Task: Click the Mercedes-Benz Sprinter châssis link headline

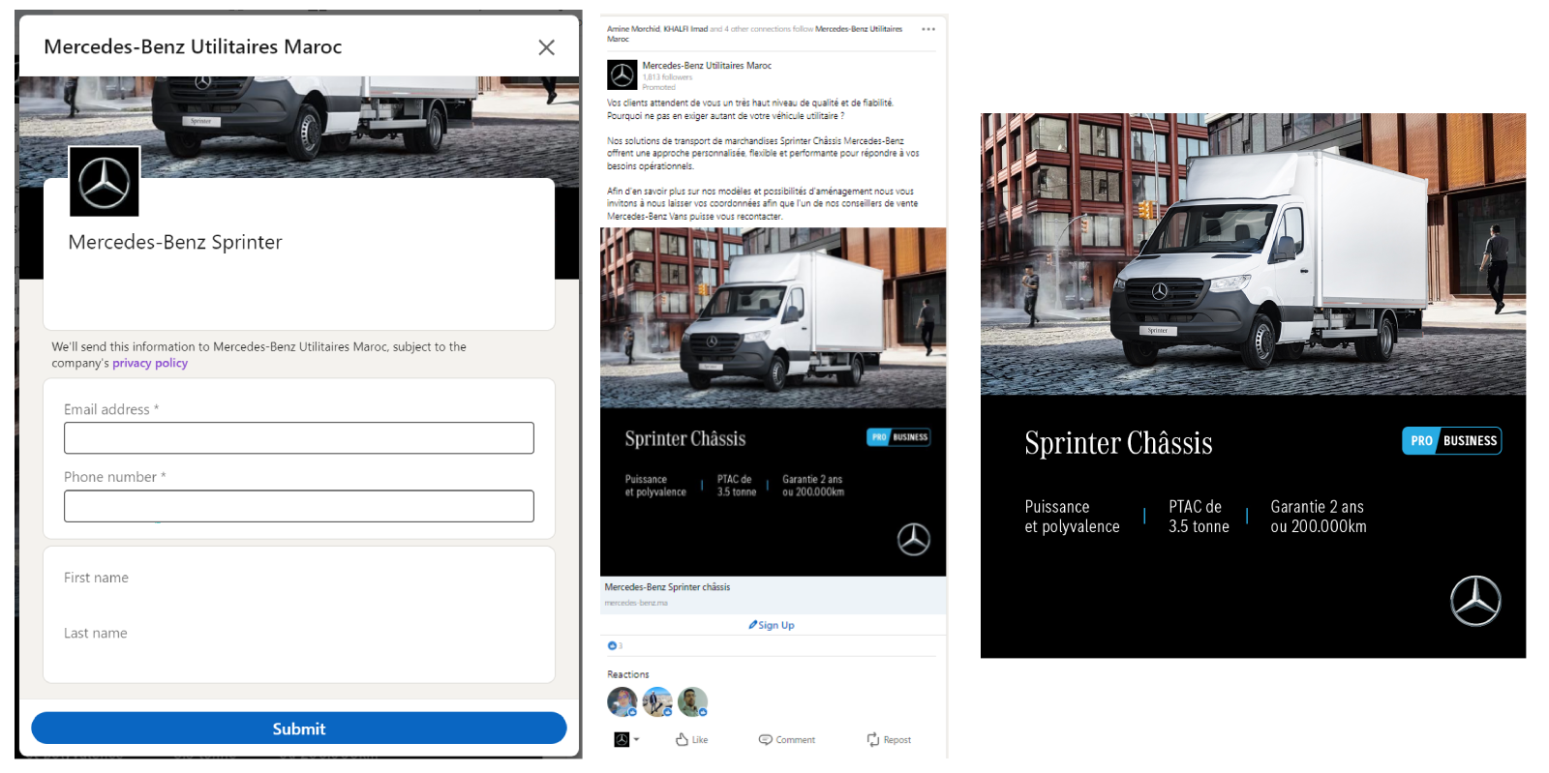Action: [667, 587]
